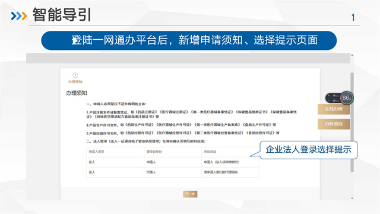
Task: Click the scrollbar up arrow
Action: click(x=352, y=55)
